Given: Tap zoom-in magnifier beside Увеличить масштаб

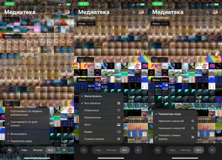Looking at the screenshot, I should tap(193, 121).
